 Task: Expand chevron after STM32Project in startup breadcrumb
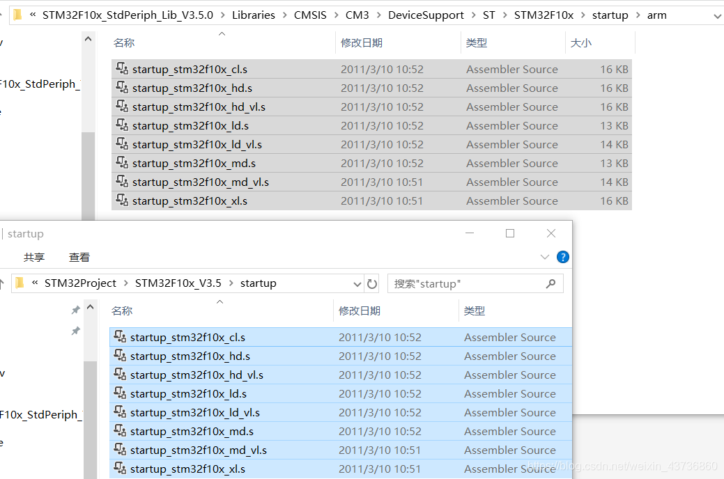[125, 283]
